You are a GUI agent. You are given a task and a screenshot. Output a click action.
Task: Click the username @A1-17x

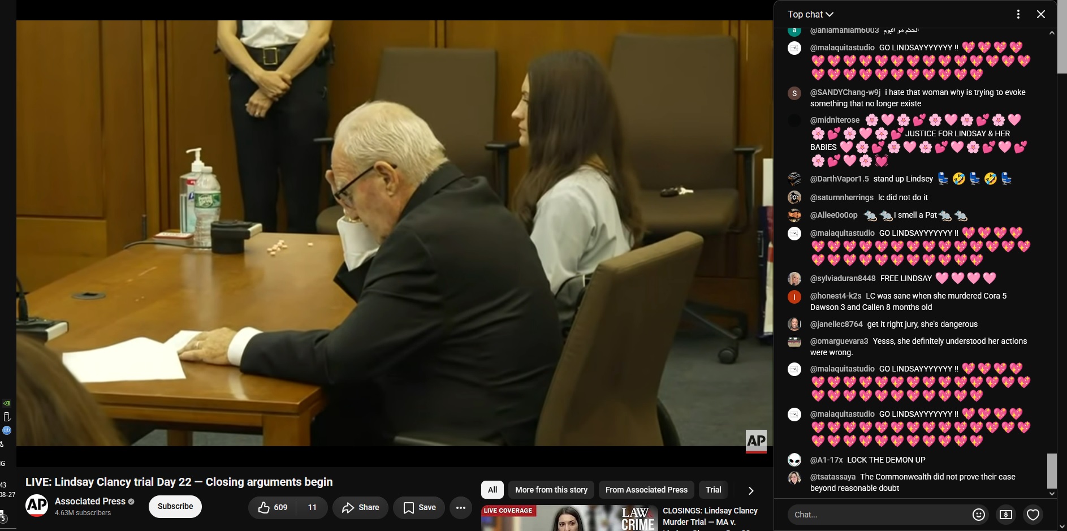tap(827, 460)
